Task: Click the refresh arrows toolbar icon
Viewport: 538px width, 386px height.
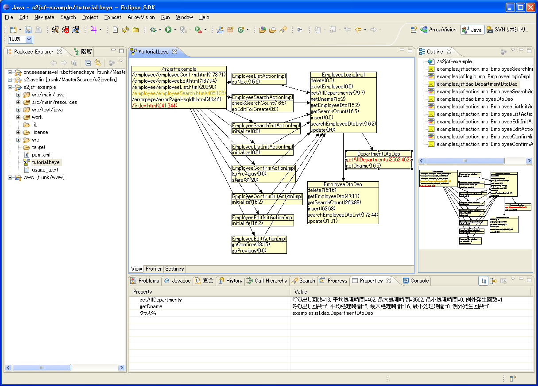Action: tap(125, 30)
